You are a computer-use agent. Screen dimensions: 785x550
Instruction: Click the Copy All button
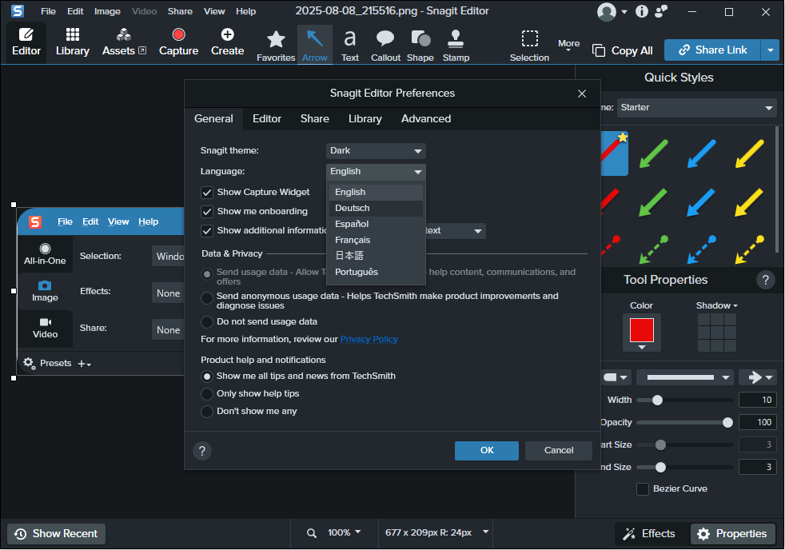tap(623, 50)
